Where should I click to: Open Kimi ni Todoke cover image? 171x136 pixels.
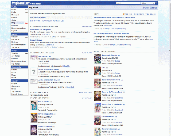[x=34, y=105]
